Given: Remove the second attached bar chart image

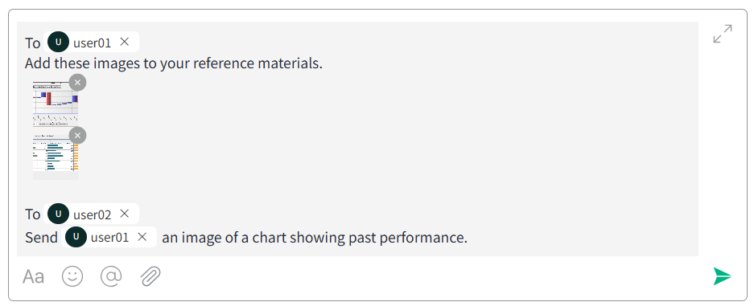Looking at the screenshot, I should [78, 135].
